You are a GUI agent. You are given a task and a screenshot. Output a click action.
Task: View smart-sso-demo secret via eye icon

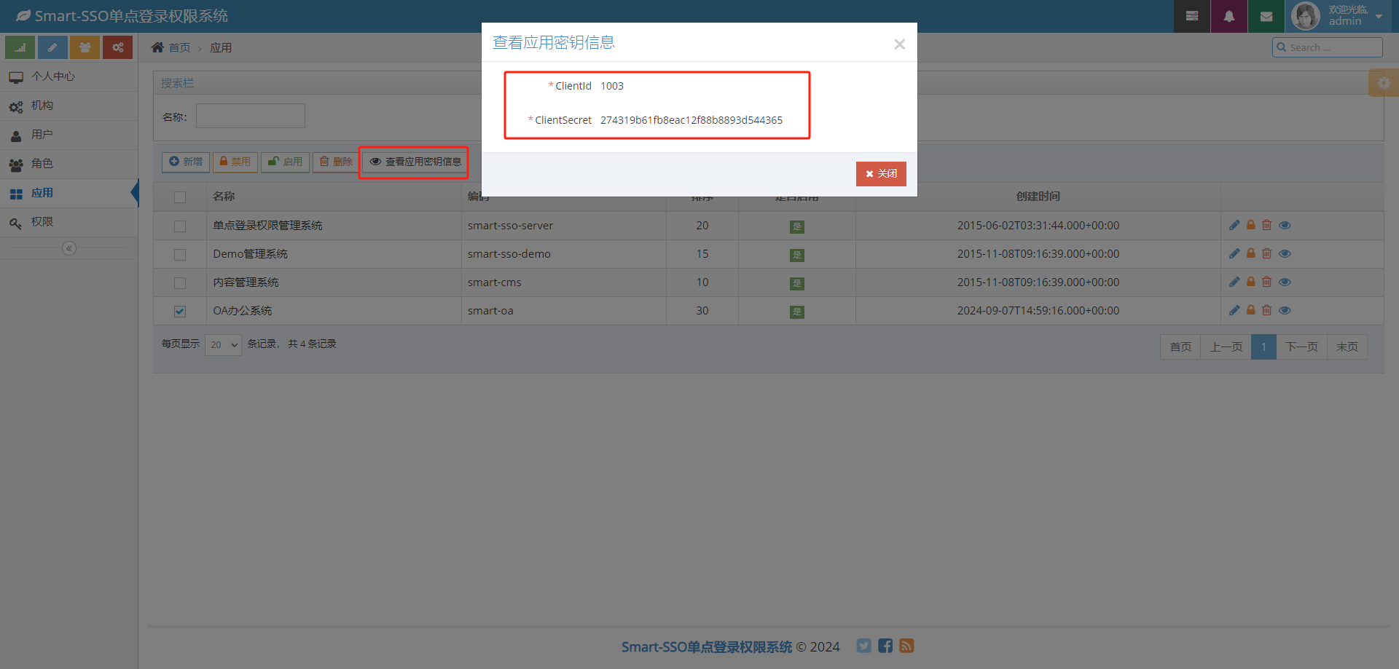point(1285,253)
